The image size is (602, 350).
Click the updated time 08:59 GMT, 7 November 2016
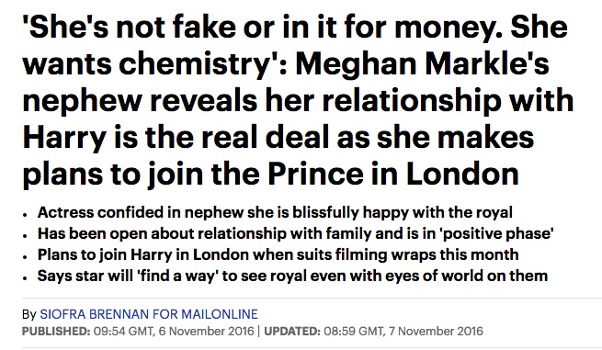[x=403, y=332]
